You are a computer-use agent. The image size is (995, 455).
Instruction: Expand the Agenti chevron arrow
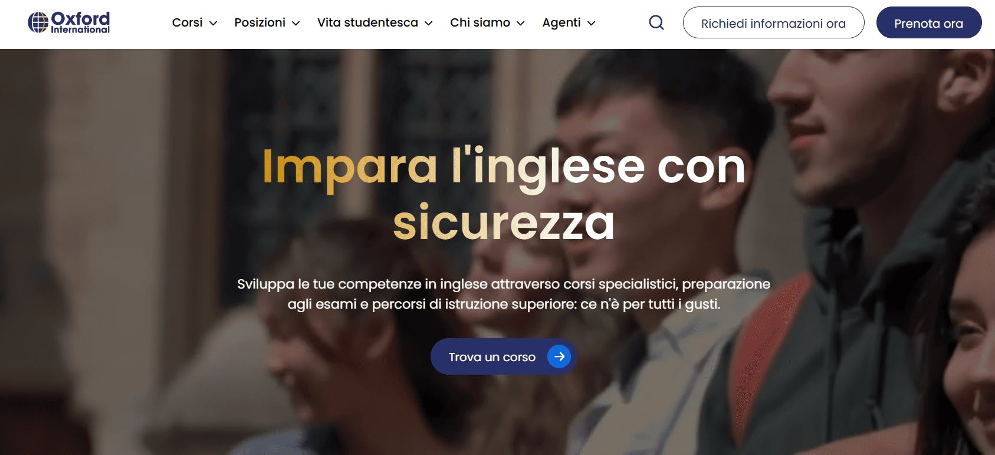click(592, 23)
